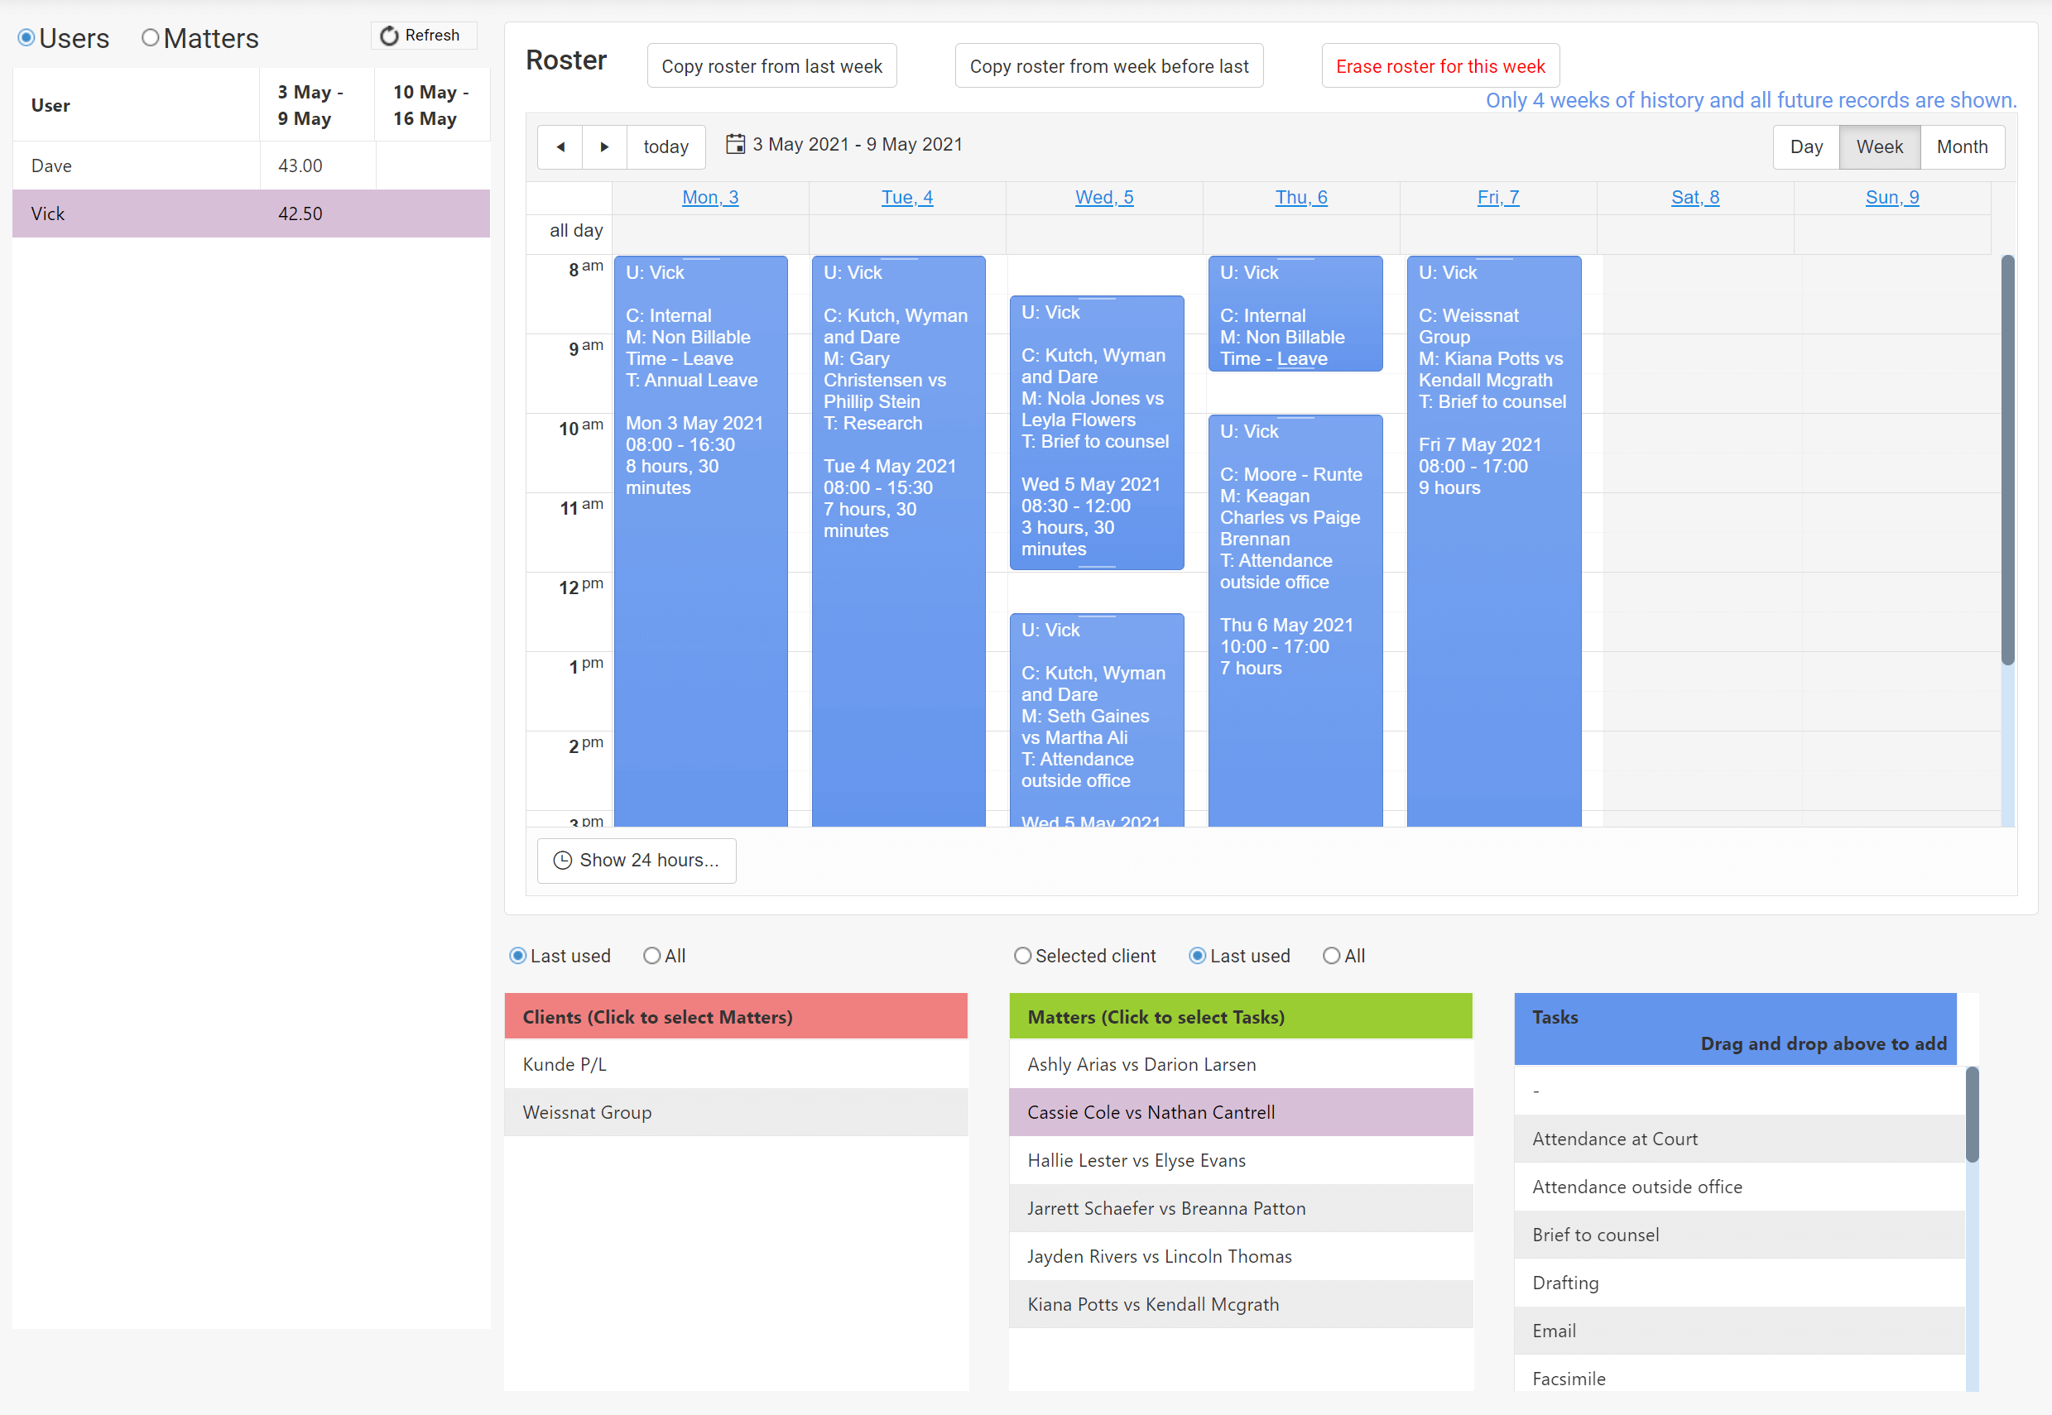Screen dimensions: 2052x1415
Task: Select the Matters radio button
Action: tap(150, 37)
